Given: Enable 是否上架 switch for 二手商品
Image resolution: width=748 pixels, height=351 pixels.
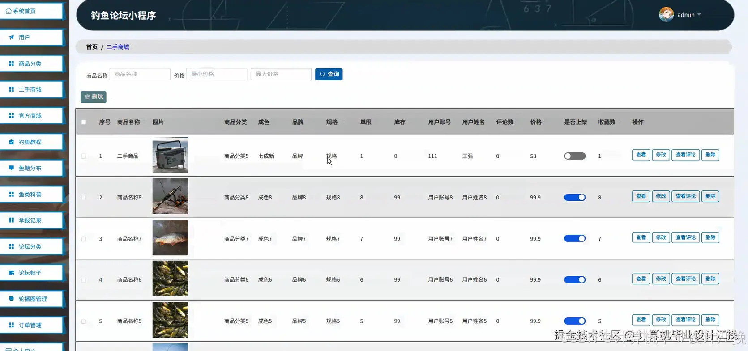Looking at the screenshot, I should pos(575,156).
